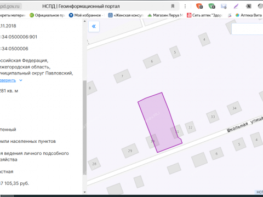Bookmark this page with the bookmark icon
This screenshot has width=263, height=197.
(x=173, y=6)
